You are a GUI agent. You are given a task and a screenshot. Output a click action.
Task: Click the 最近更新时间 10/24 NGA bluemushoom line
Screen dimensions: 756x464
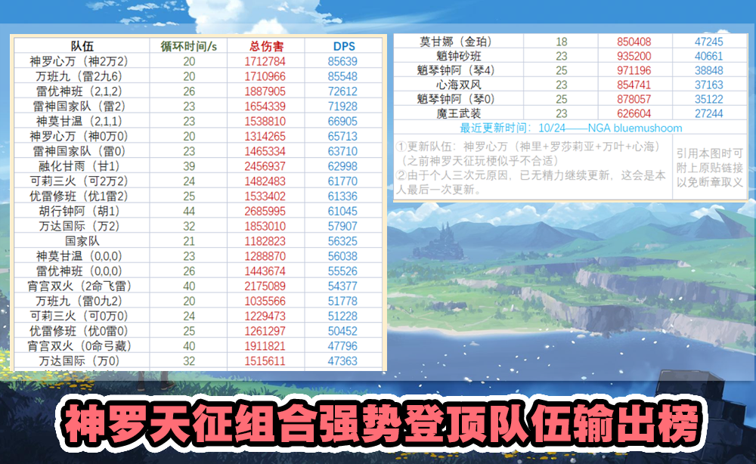coord(571,128)
